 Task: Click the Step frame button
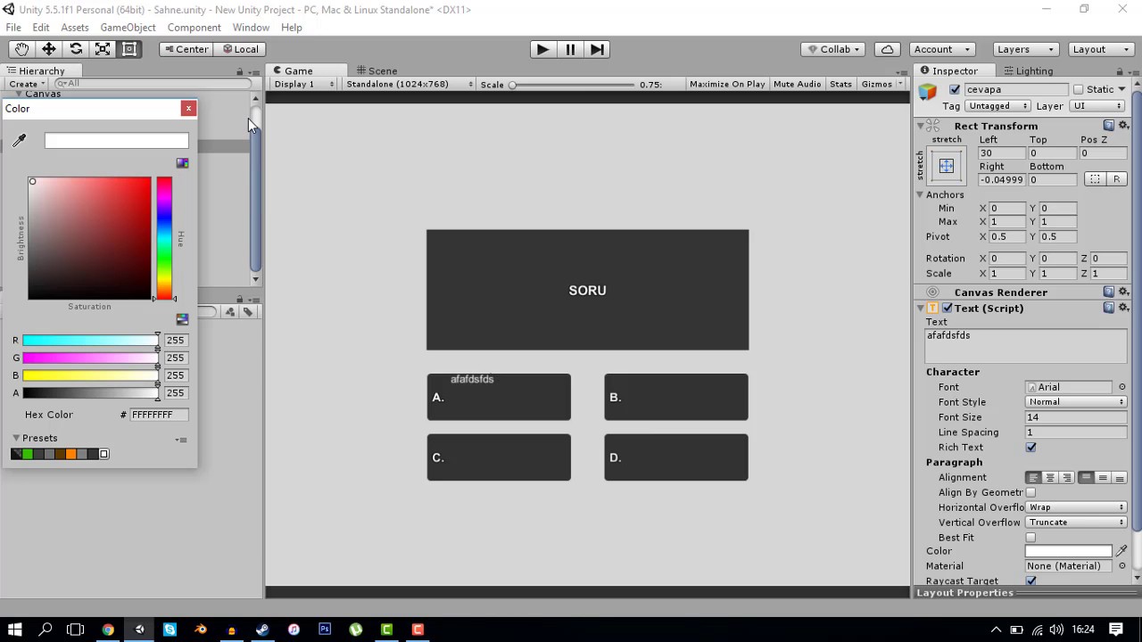[x=598, y=49]
